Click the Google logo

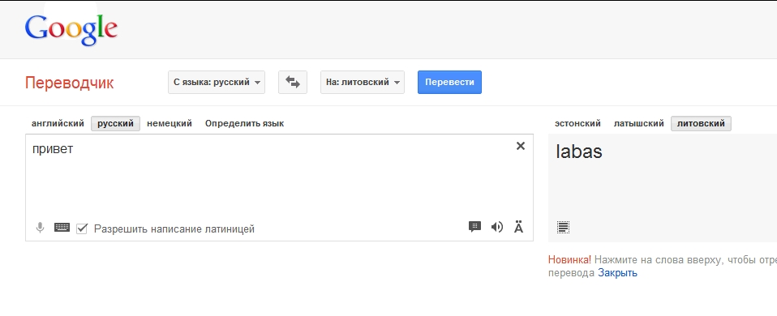tap(71, 30)
